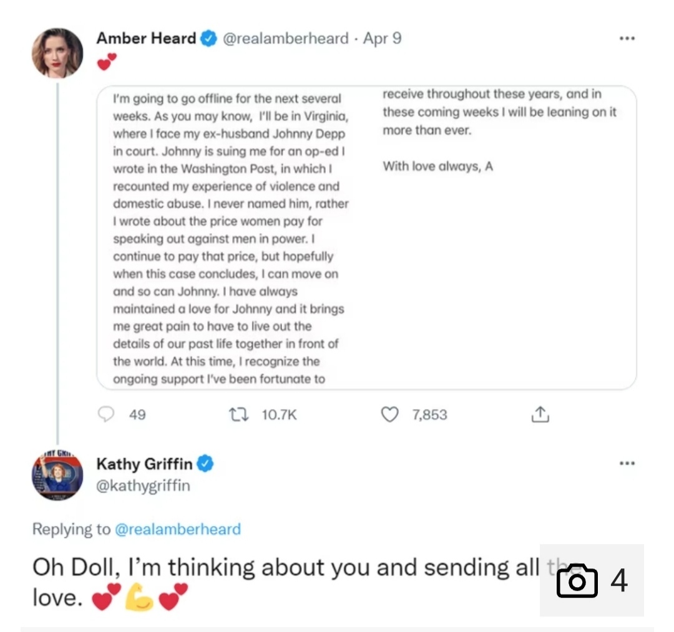The height and width of the screenshot is (632, 674).
Task: Share Amber Heard's tweet via share icon
Action: (540, 414)
